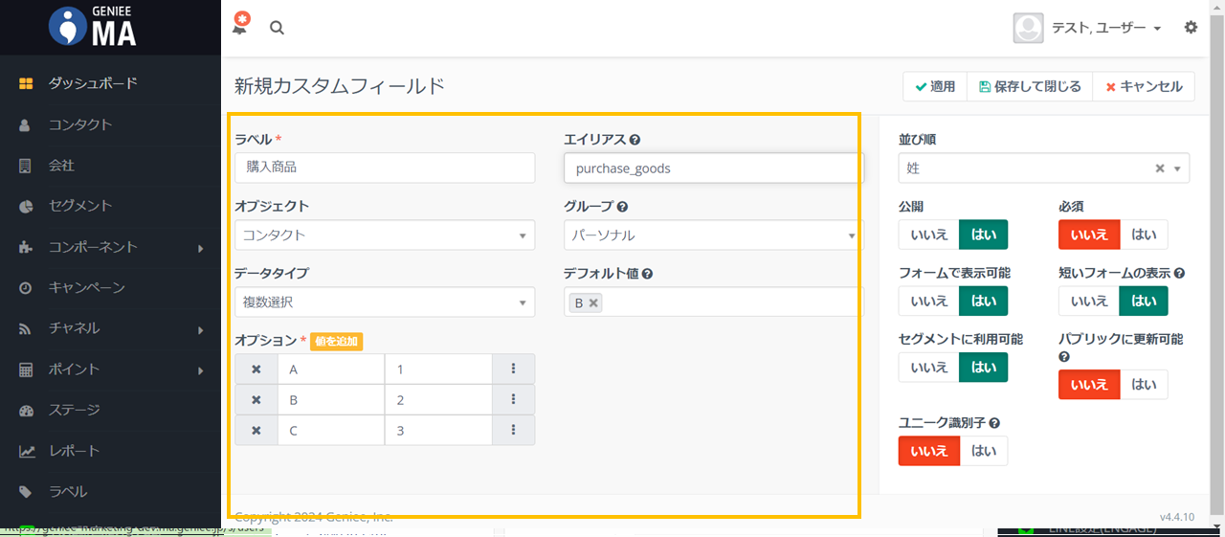The width and height of the screenshot is (1225, 537).
Task: Set 公開 to はい
Action: tap(984, 235)
